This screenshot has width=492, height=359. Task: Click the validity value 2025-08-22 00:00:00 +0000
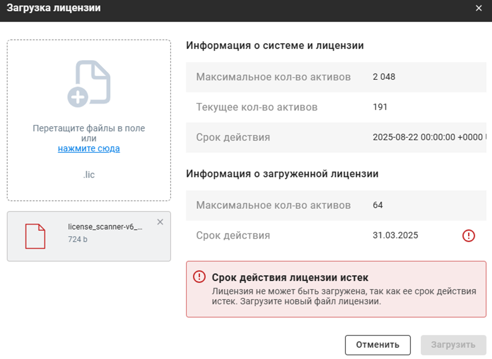click(428, 137)
